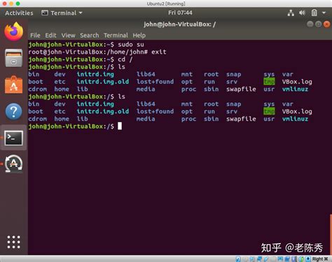Maximize the terminal window
Screen dimensions: 332x262
click(x=318, y=24)
